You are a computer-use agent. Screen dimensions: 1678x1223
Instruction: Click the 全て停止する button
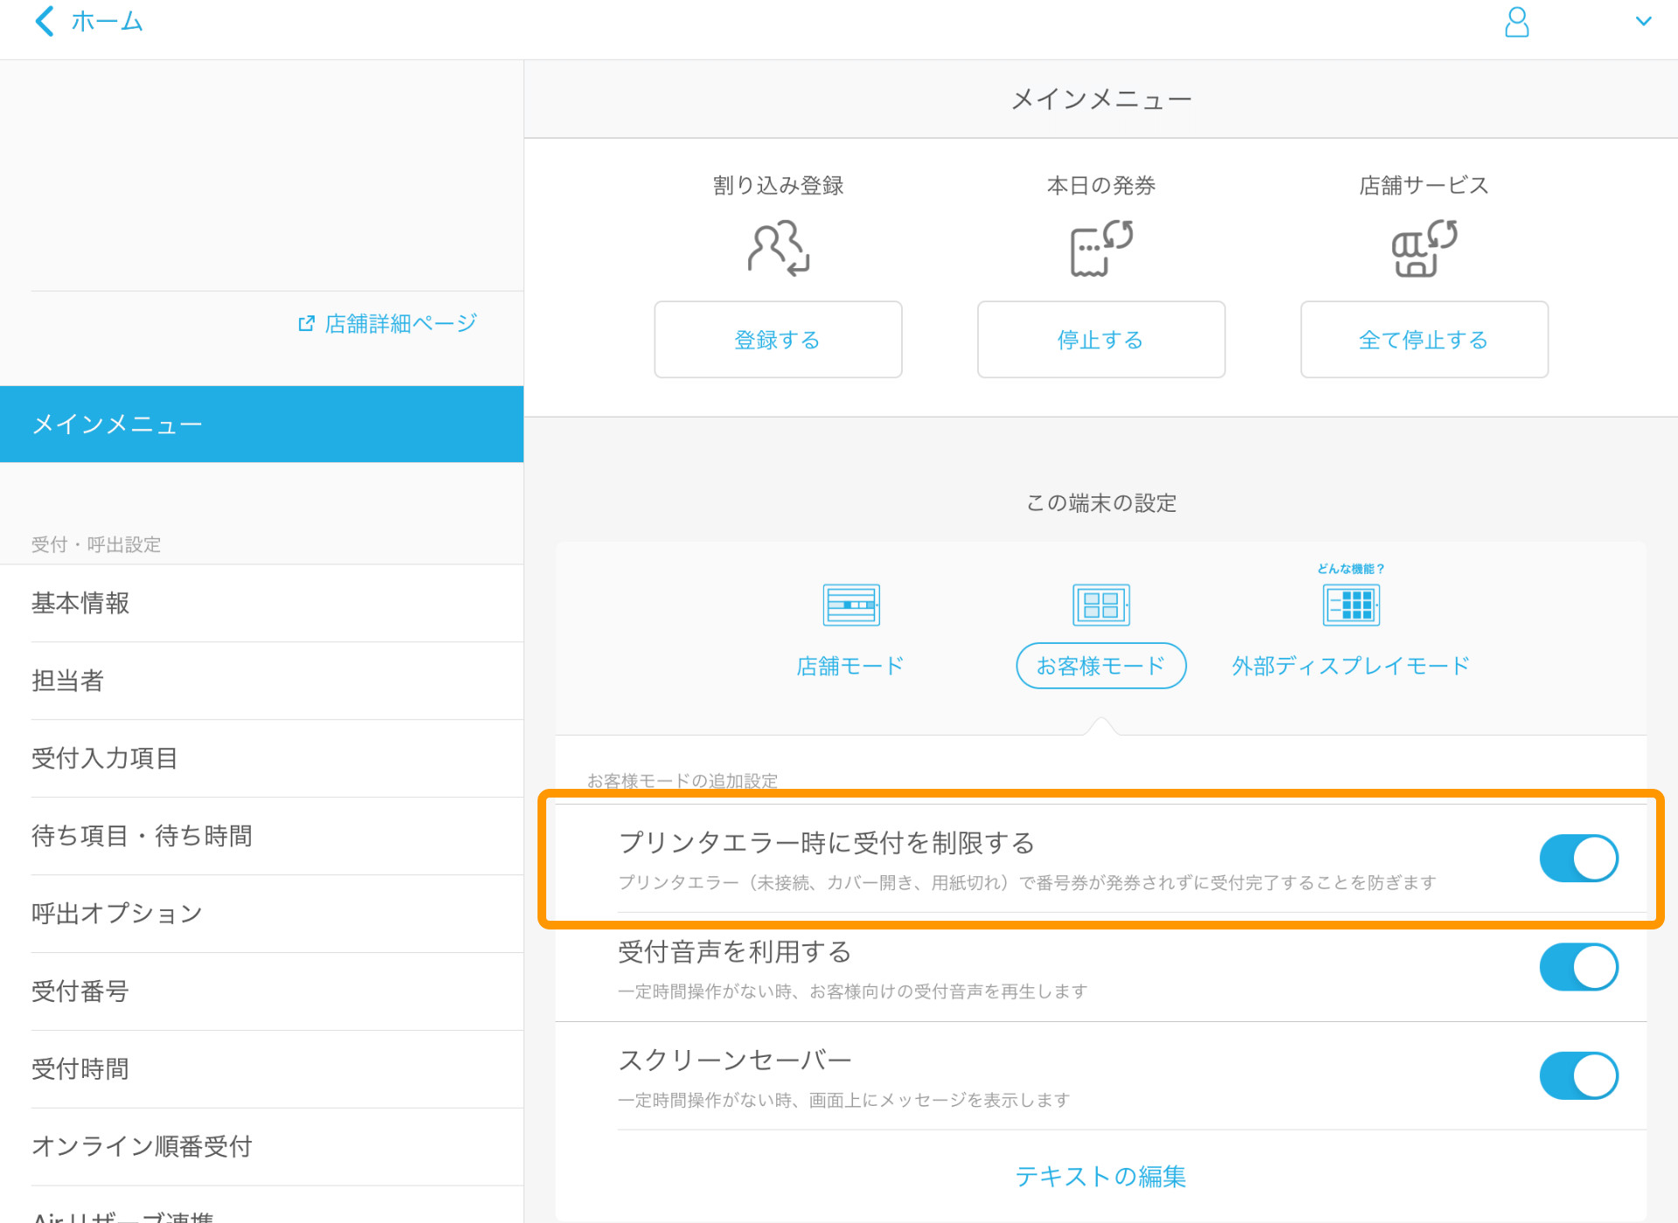point(1423,340)
